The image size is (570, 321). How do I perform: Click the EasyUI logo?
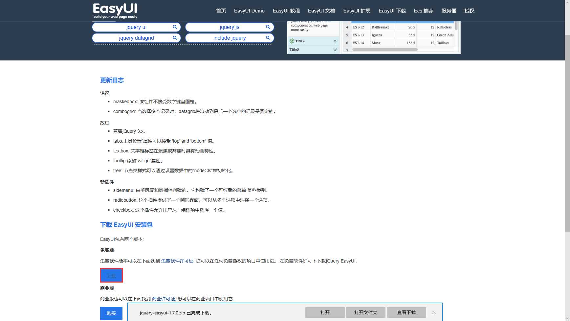[115, 11]
